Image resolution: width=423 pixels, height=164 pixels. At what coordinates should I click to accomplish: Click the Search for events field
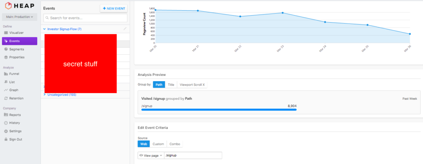click(85, 18)
